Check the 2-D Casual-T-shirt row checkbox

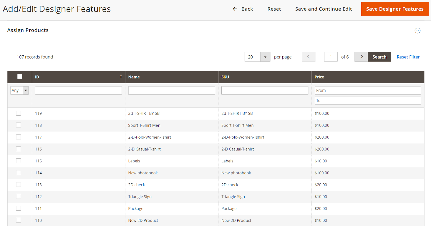19,149
